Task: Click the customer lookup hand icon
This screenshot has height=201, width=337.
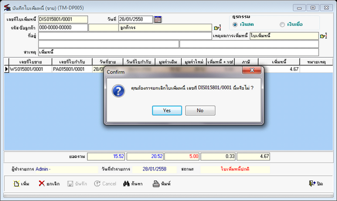Action: (x=217, y=28)
